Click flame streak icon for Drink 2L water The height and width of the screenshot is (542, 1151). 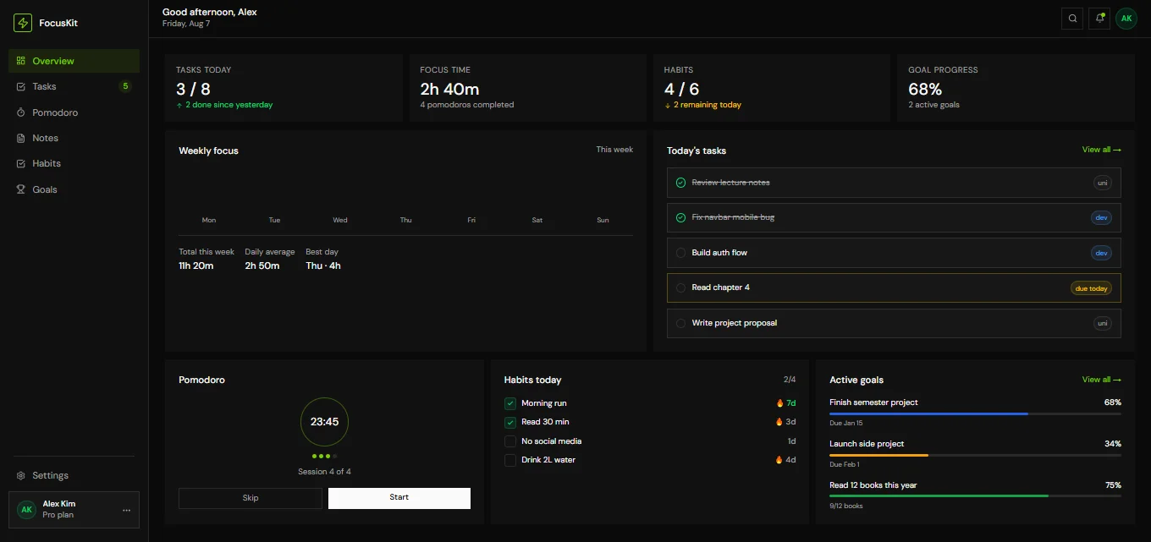[779, 460]
